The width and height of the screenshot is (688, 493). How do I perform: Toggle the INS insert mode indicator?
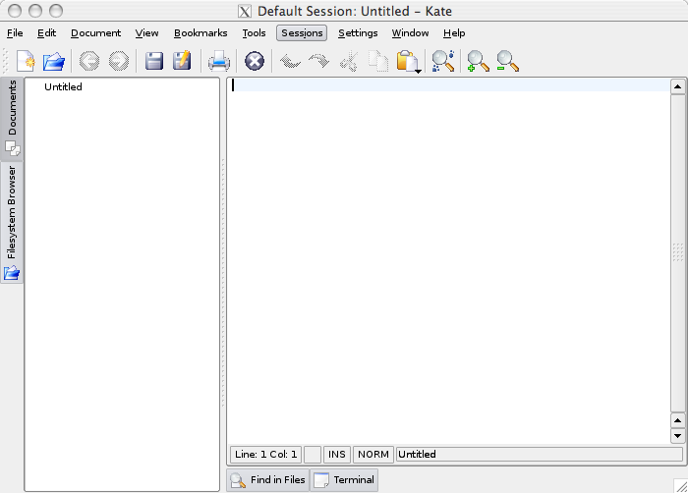coord(337,455)
